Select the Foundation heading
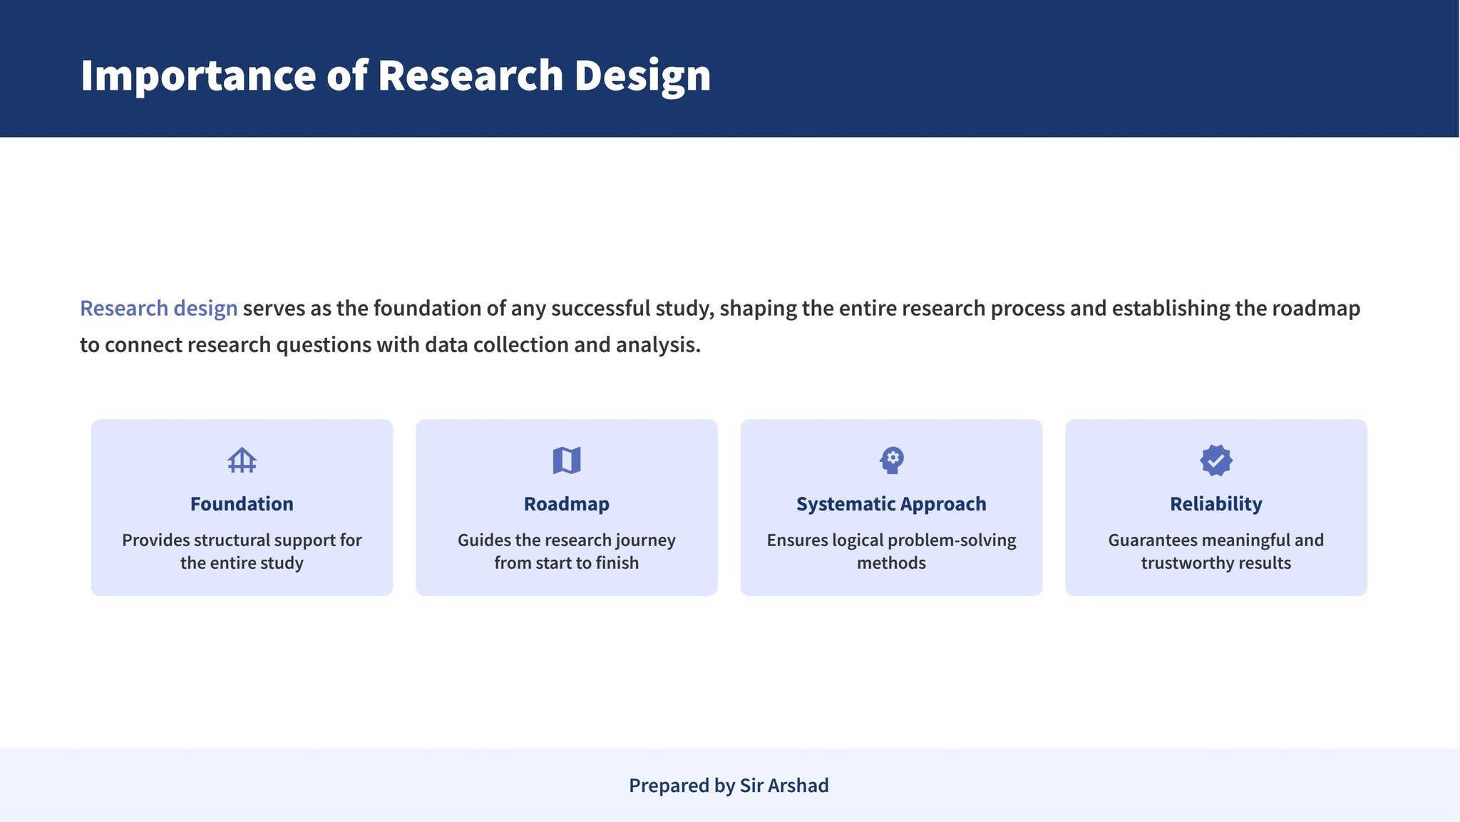Screen dimensions: 1460x822 (x=242, y=504)
